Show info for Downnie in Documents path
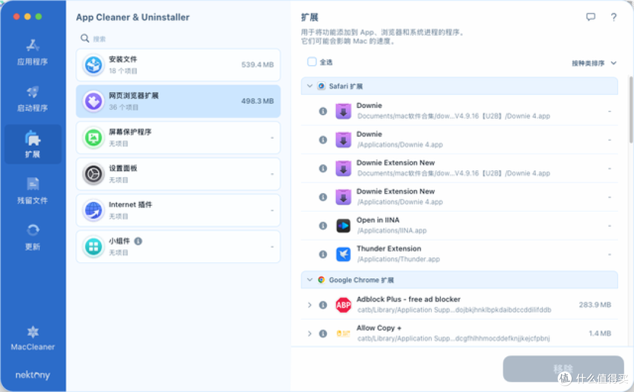This screenshot has width=634, height=392. 323,111
